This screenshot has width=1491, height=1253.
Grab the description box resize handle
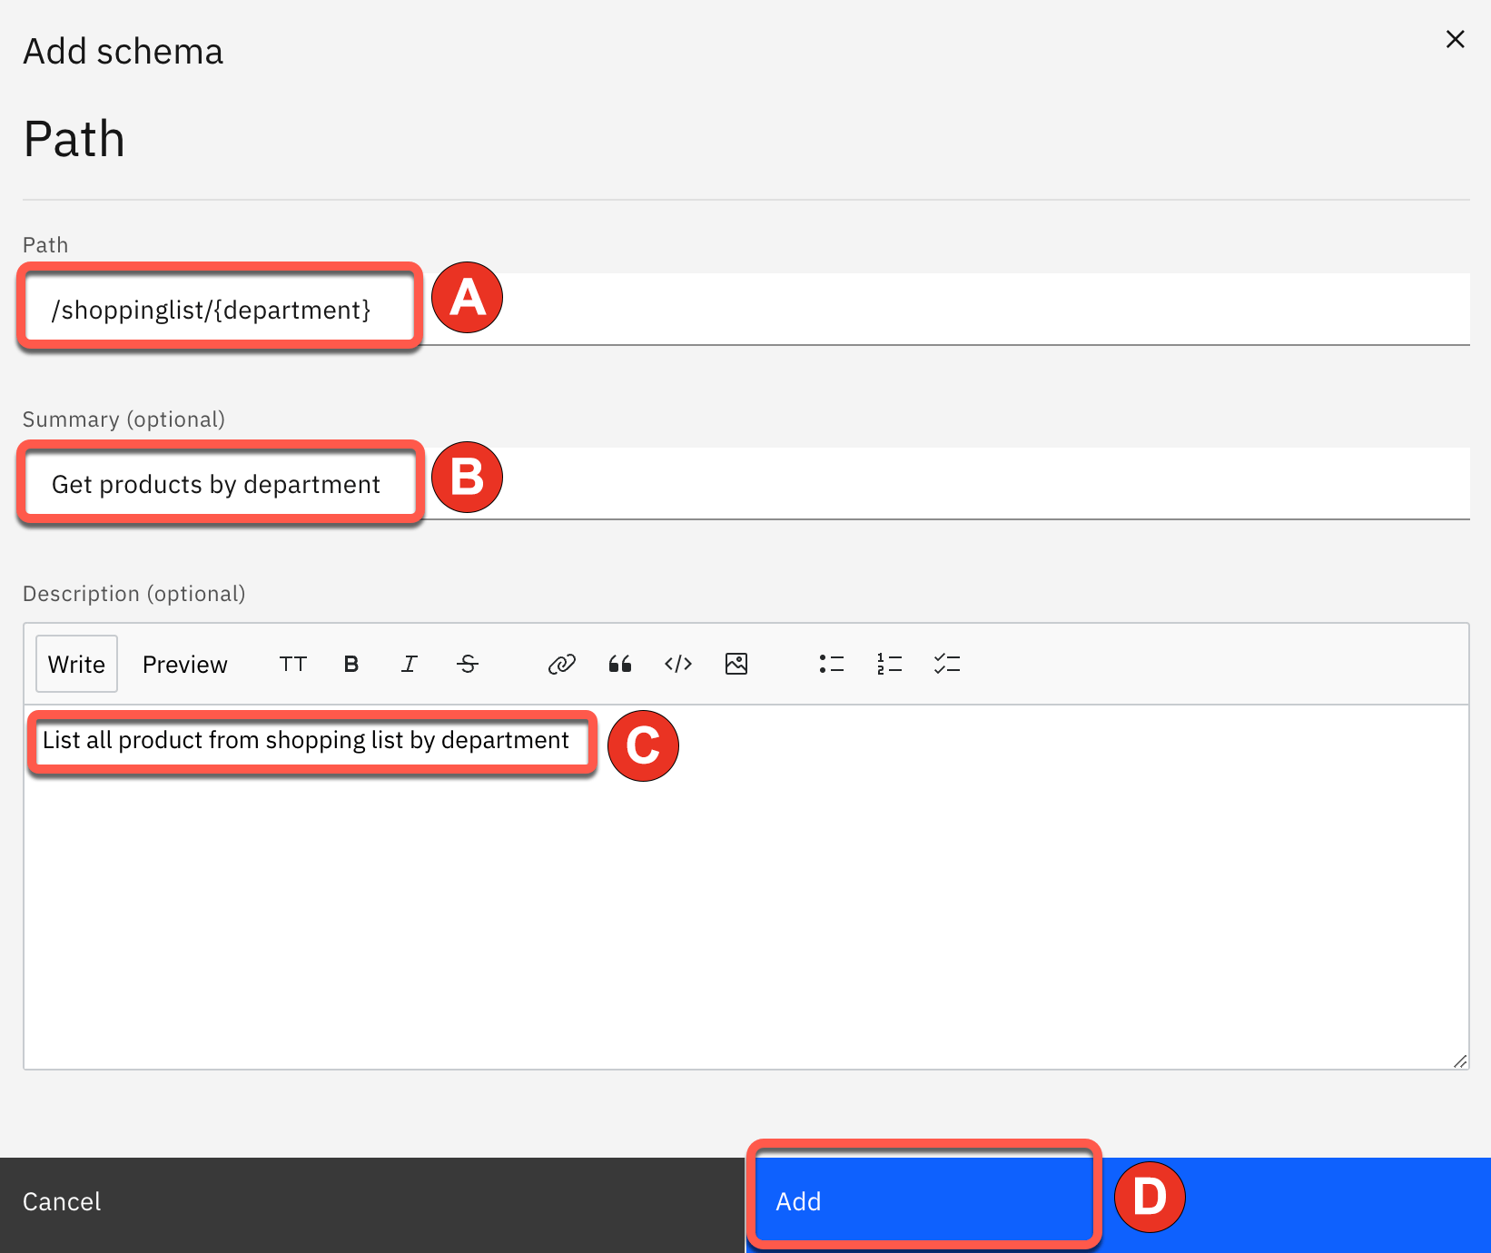[1460, 1061]
